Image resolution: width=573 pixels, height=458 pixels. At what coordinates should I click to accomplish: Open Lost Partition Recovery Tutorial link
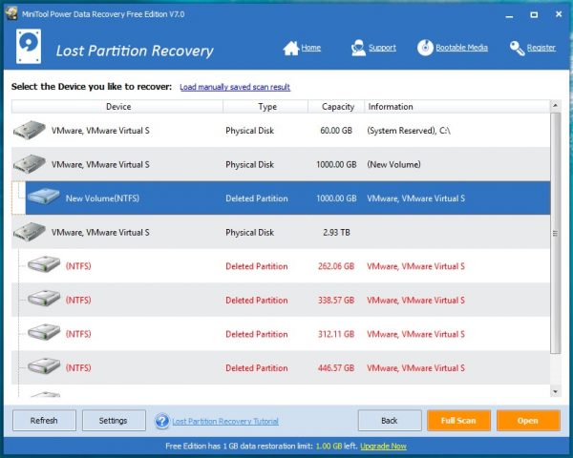pos(225,422)
